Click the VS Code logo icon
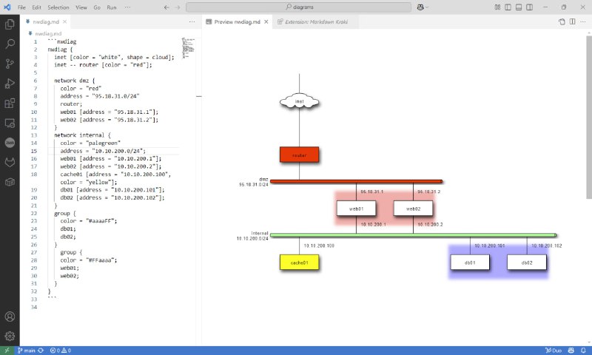Image resolution: width=592 pixels, height=355 pixels. click(7, 7)
